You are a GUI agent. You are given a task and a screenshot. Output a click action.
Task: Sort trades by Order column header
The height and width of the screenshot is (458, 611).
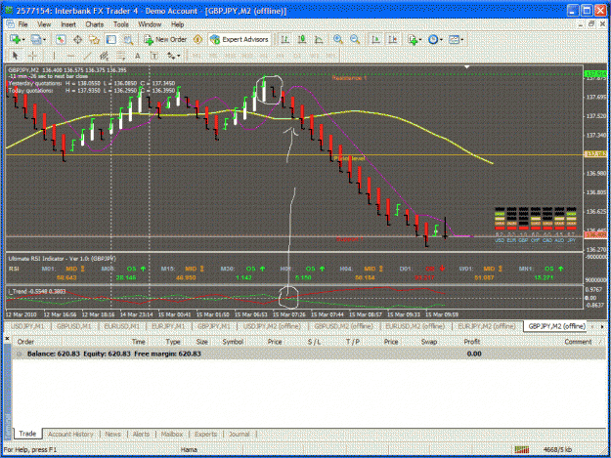pos(25,342)
